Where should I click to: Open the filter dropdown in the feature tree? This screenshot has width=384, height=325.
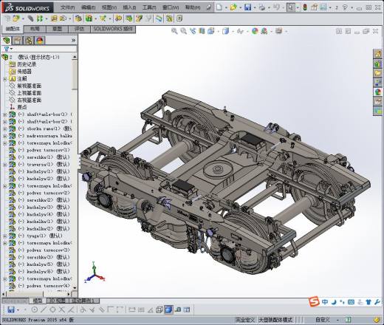[8, 49]
